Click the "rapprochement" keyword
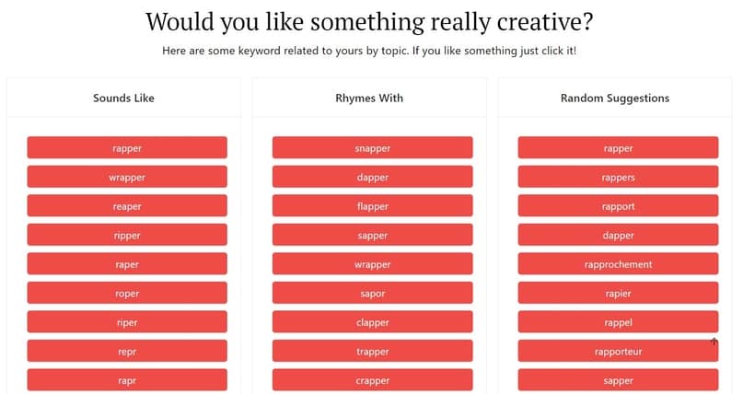Image resolution: width=743 pixels, height=394 pixels. (x=618, y=264)
